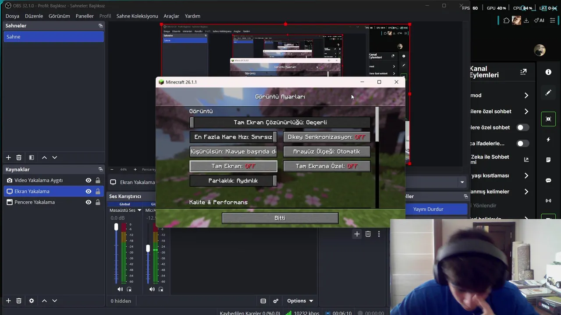Toggle Minecraft Tam Ekran: OFF
The width and height of the screenshot is (561, 315).
[x=233, y=166]
